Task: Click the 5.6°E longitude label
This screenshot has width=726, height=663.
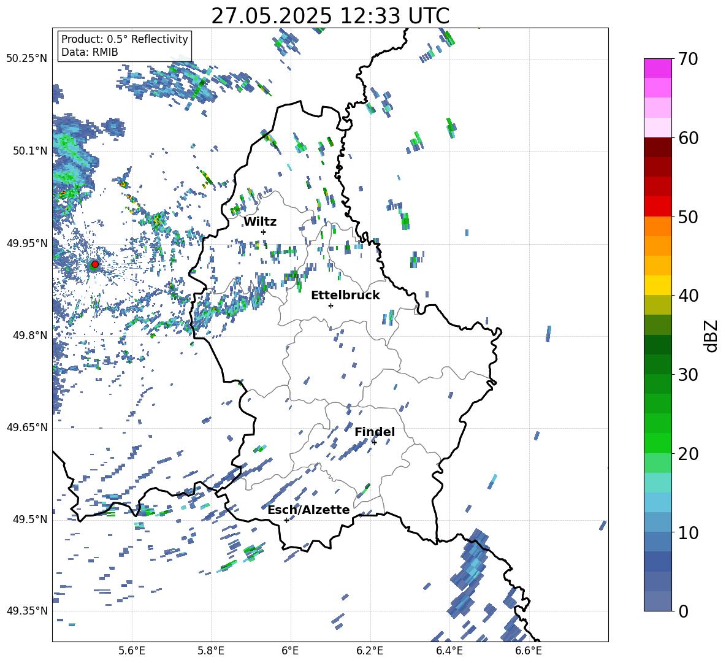Action: 132,651
